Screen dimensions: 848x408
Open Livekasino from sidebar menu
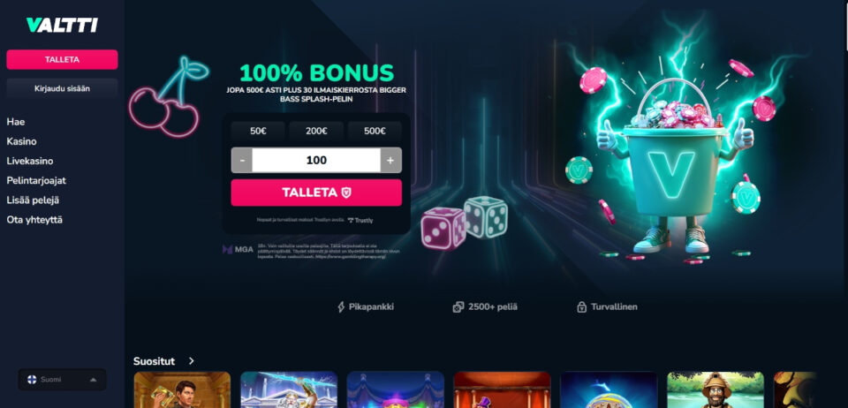(30, 161)
